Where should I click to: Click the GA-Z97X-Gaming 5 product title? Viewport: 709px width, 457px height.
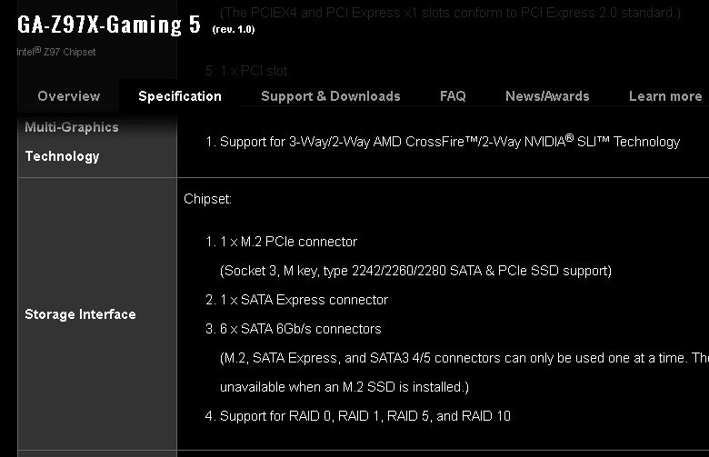[x=109, y=25]
